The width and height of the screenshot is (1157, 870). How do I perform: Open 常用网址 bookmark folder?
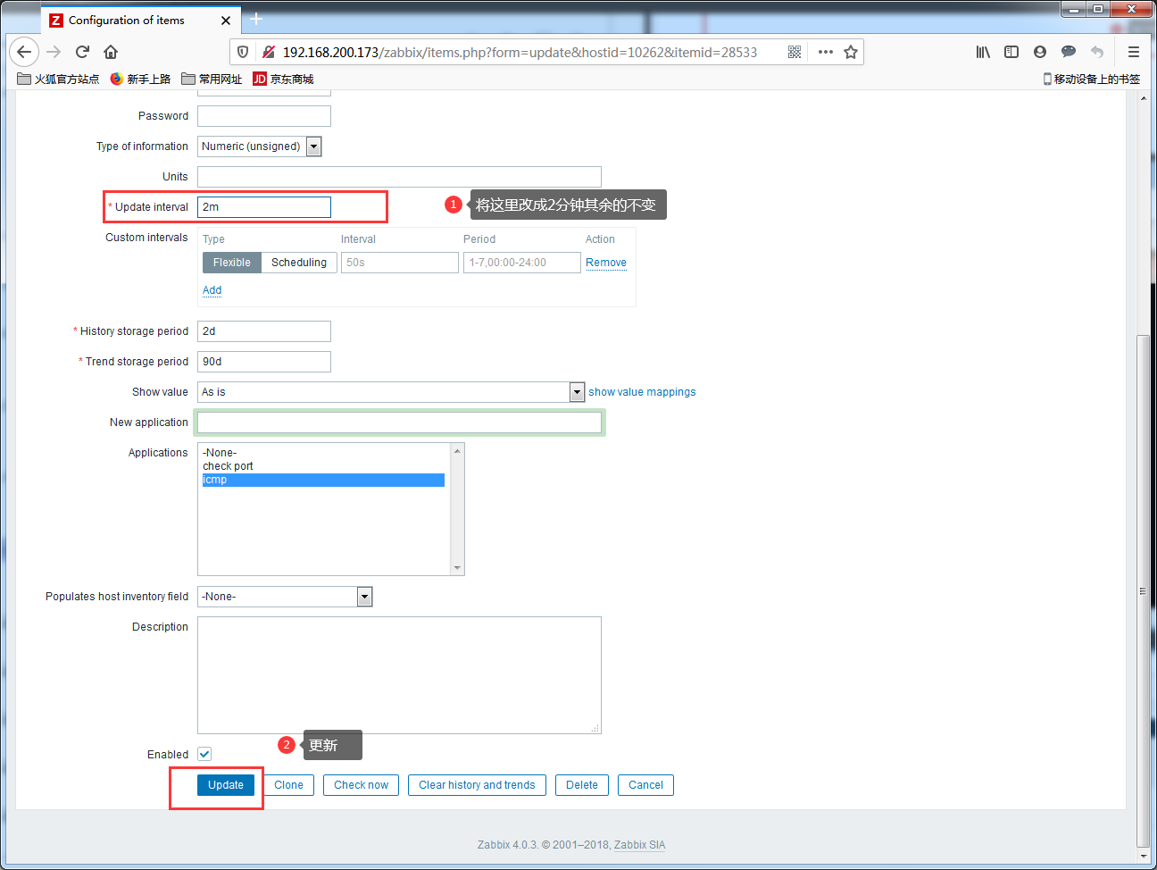pos(212,79)
